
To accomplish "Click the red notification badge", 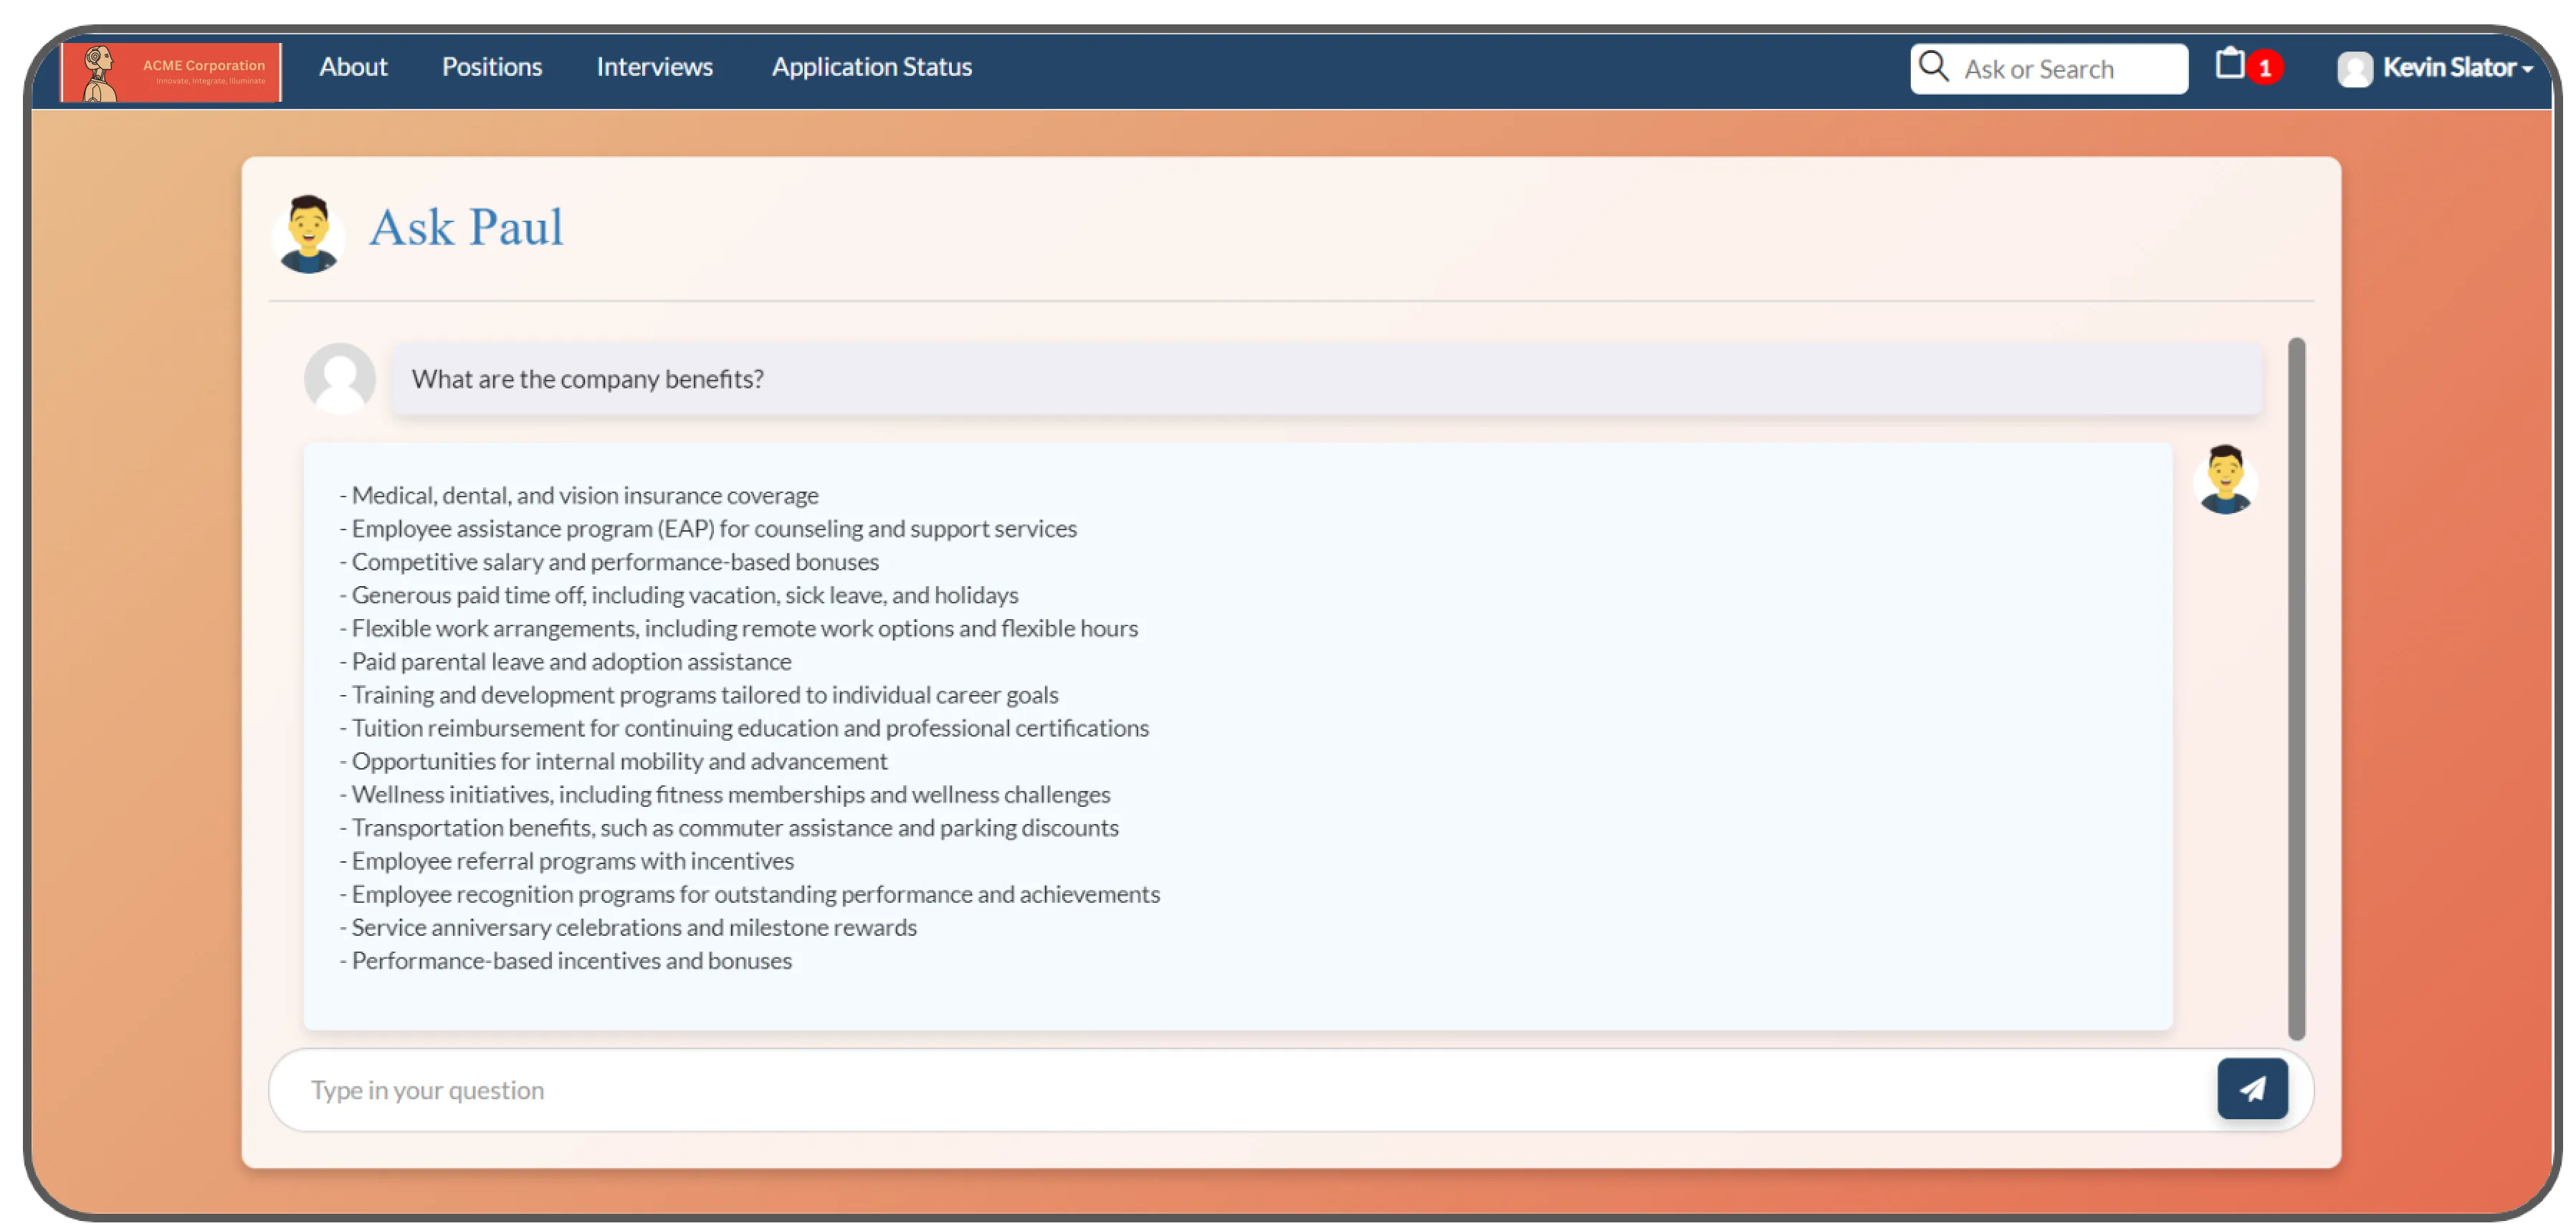I will point(2265,68).
